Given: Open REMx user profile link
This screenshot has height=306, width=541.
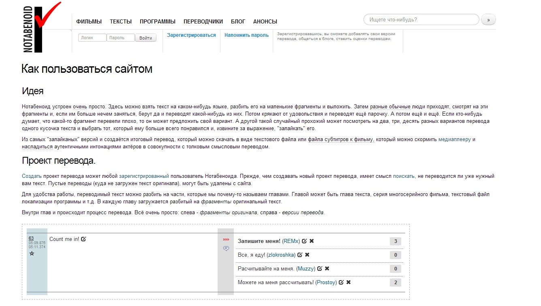Looking at the screenshot, I should (291, 241).
